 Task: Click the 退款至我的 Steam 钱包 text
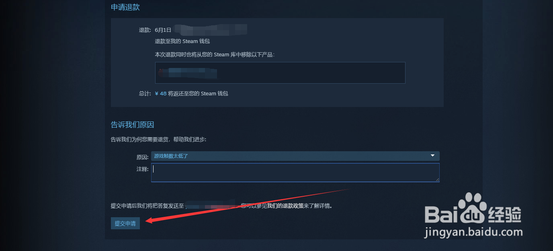point(182,41)
